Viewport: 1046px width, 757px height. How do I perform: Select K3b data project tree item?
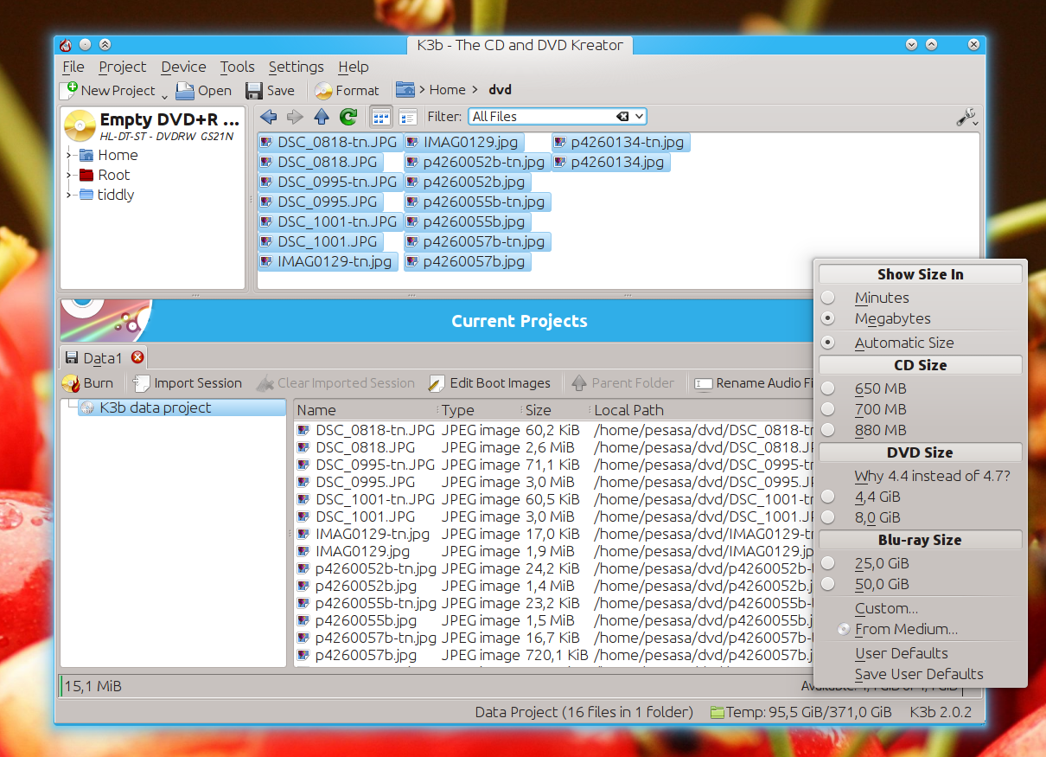pyautogui.click(x=182, y=407)
